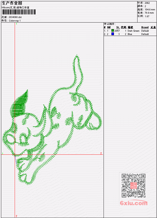The height and width of the screenshot is (218, 157).
Task: Select the scale value 1.67
Action: [147, 16]
